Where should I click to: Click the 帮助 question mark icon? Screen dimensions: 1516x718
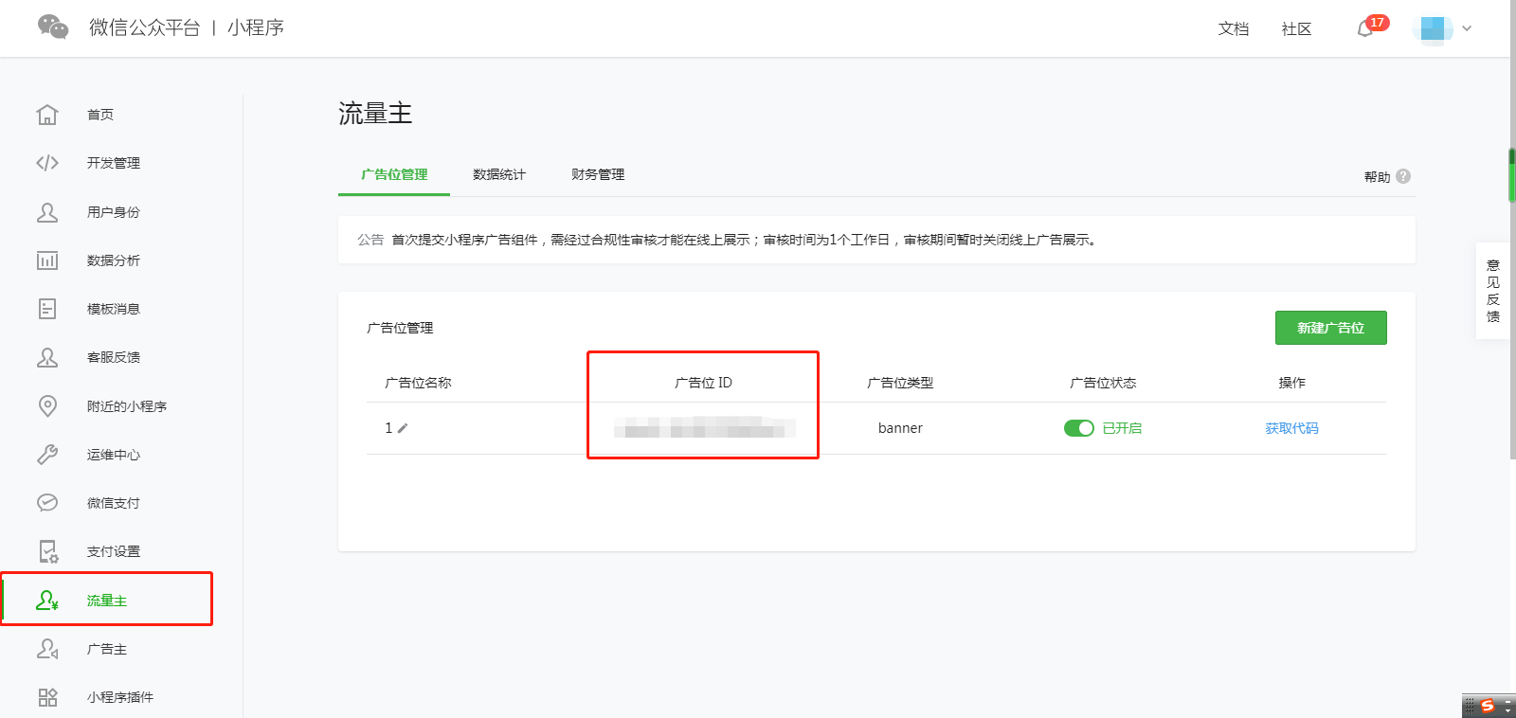coord(1403,176)
